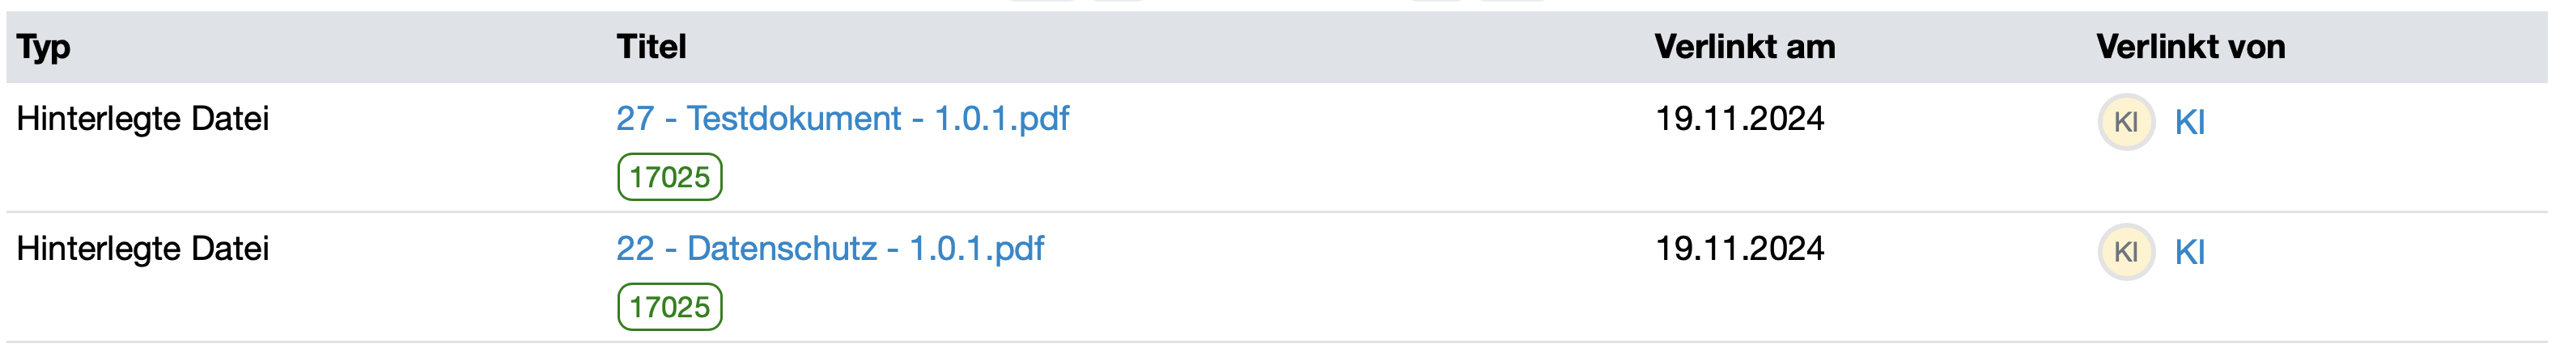
Task: Click the Hinterlegte Datei cell of Datenschutz row
Action: tap(142, 249)
